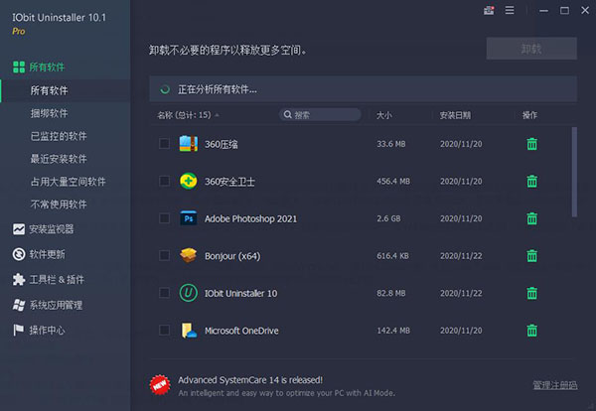Click the trash icon for Adobe Photoshop 2021

click(531, 218)
